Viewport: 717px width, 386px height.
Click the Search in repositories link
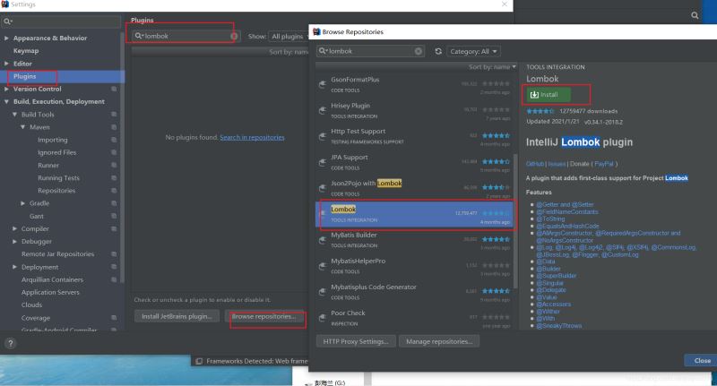tap(252, 137)
